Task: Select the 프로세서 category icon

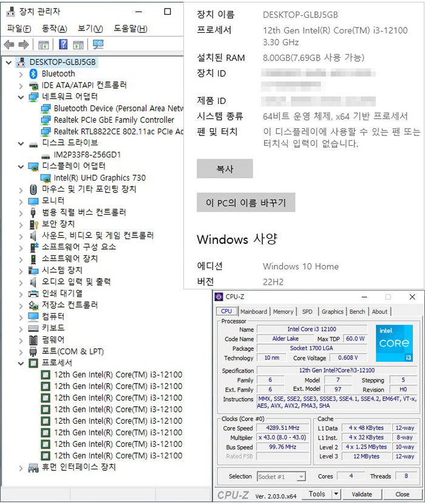Action: point(33,363)
